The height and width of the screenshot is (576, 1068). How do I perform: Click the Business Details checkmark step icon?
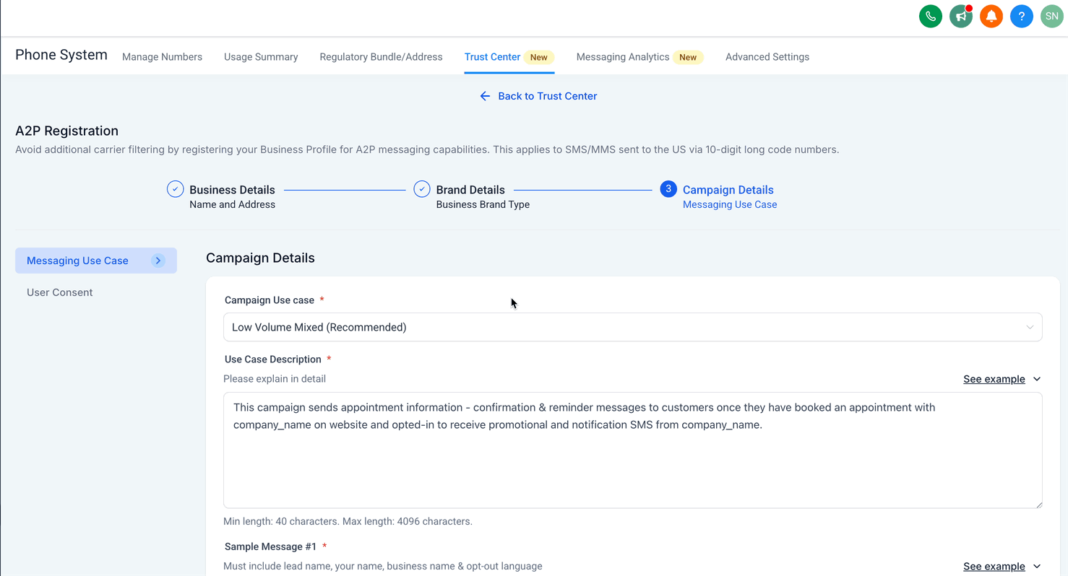click(175, 189)
